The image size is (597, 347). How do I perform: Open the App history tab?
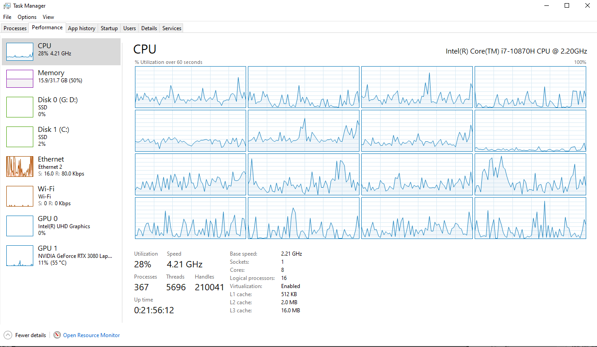(x=81, y=28)
